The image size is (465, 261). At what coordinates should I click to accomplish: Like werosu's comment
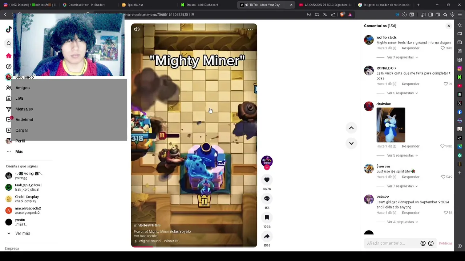(x=443, y=177)
